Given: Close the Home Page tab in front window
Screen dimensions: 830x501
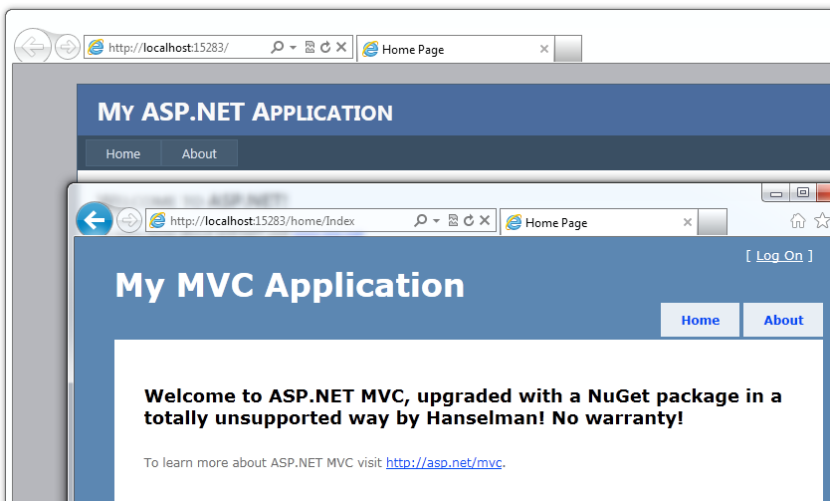Looking at the screenshot, I should 687,222.
